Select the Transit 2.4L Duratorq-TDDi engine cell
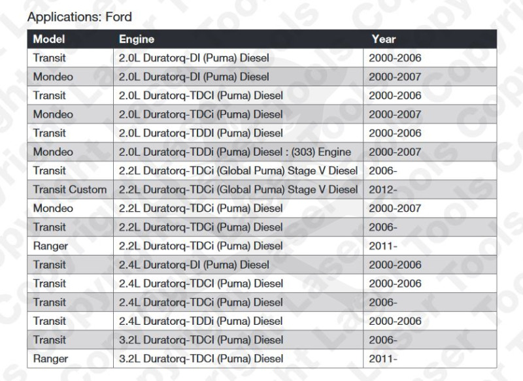523x381 pixels. [238, 321]
